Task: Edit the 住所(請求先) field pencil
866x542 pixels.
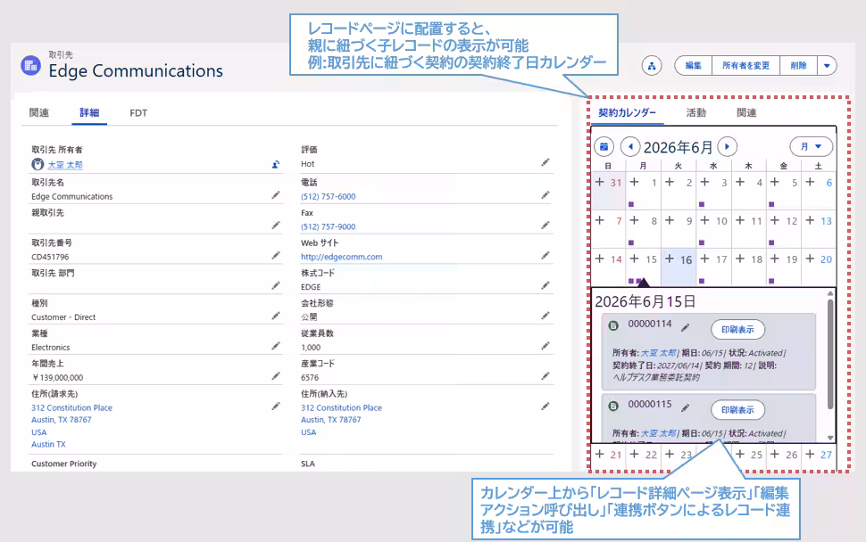Action: [275, 406]
